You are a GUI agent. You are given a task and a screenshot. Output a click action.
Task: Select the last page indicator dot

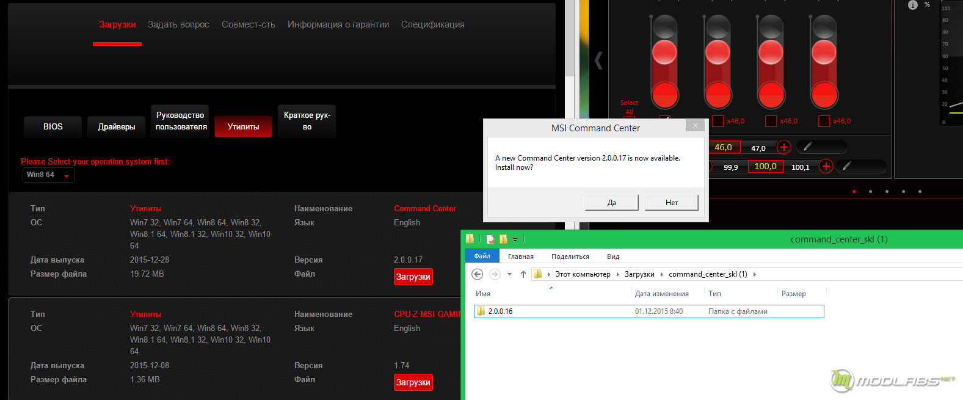pyautogui.click(x=920, y=191)
